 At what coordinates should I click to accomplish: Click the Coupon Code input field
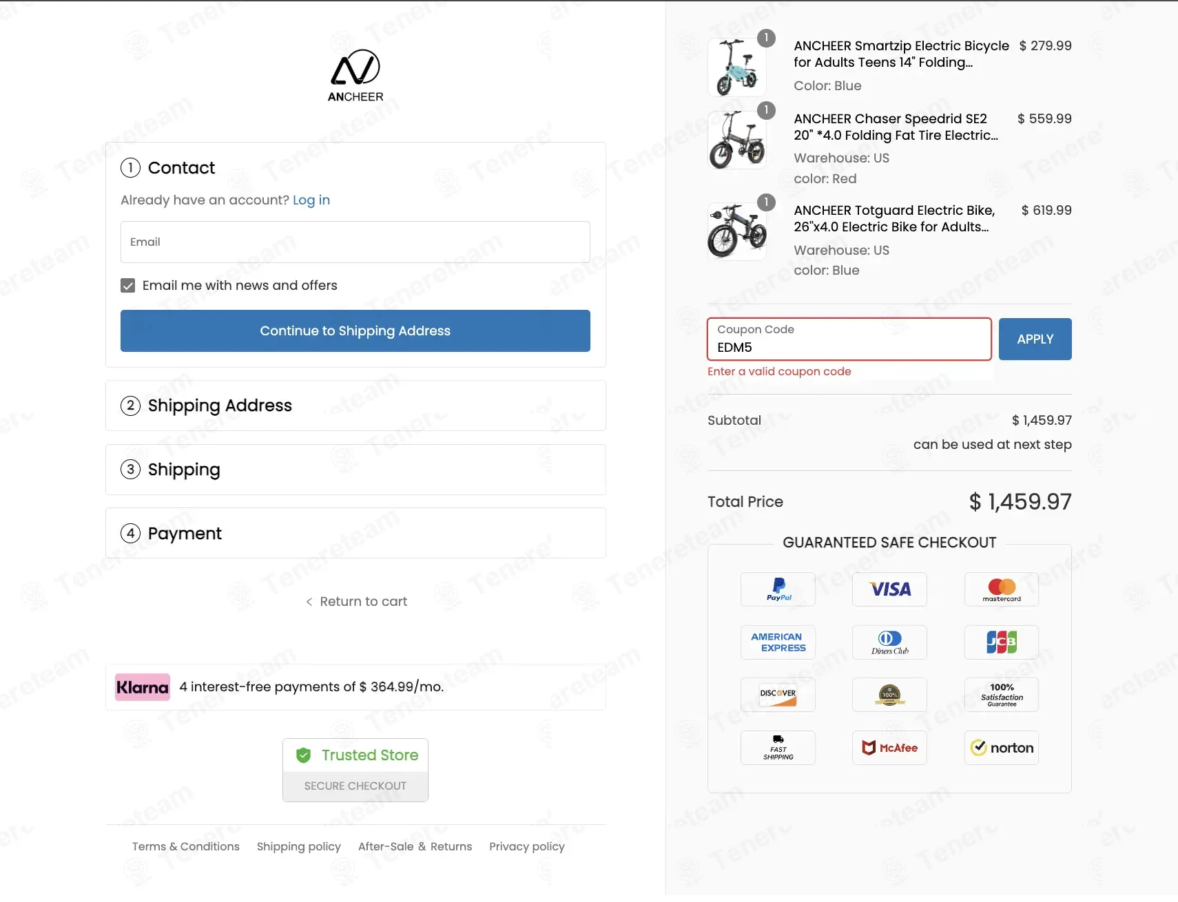coord(849,339)
